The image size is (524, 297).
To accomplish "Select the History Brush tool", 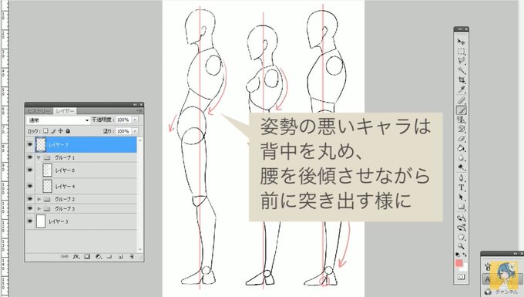I will (x=461, y=129).
